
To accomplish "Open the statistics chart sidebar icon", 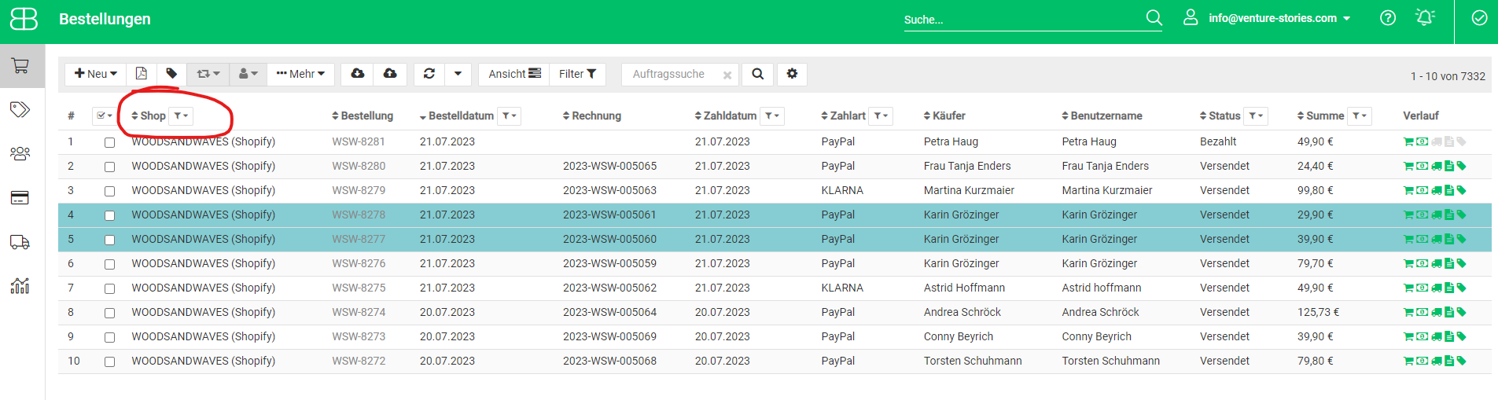I will tap(20, 286).
